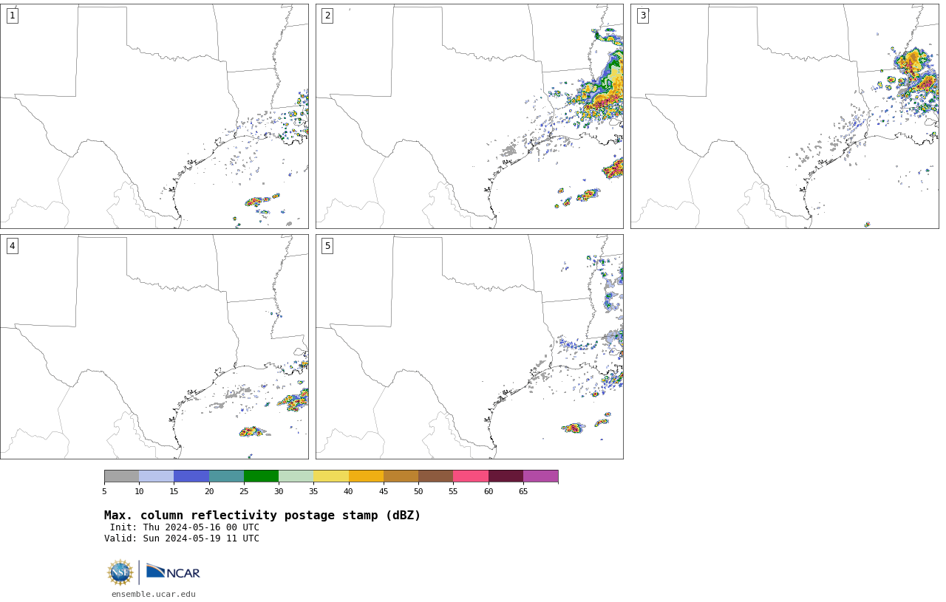This screenshot has width=946, height=602.
Task: Click the orange 40-45 dBZ swatch
Action: [x=366, y=476]
